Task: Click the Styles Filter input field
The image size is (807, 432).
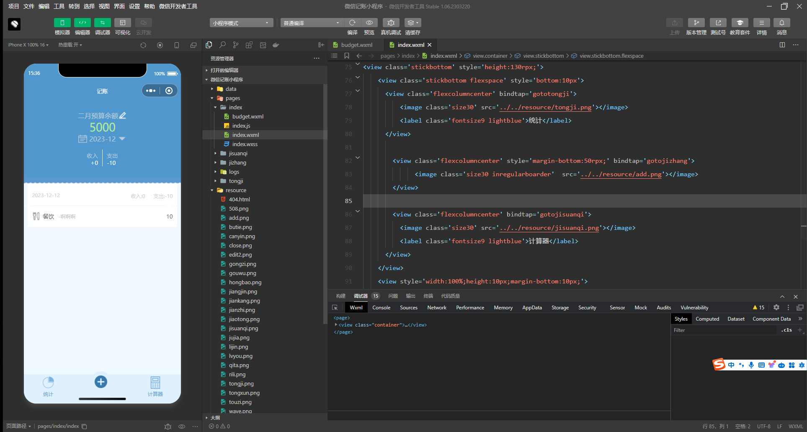Action: click(724, 330)
